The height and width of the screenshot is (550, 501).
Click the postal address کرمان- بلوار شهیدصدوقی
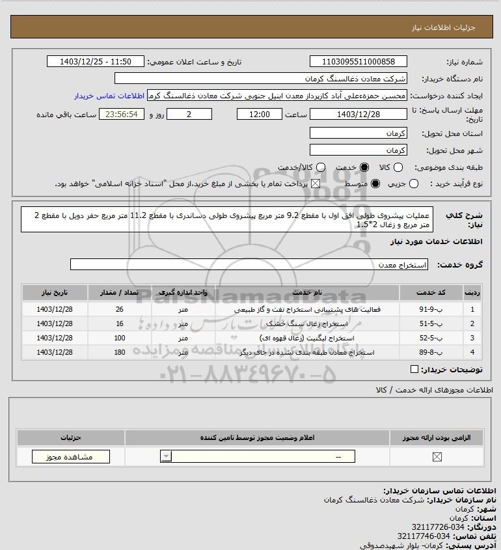pos(401,545)
